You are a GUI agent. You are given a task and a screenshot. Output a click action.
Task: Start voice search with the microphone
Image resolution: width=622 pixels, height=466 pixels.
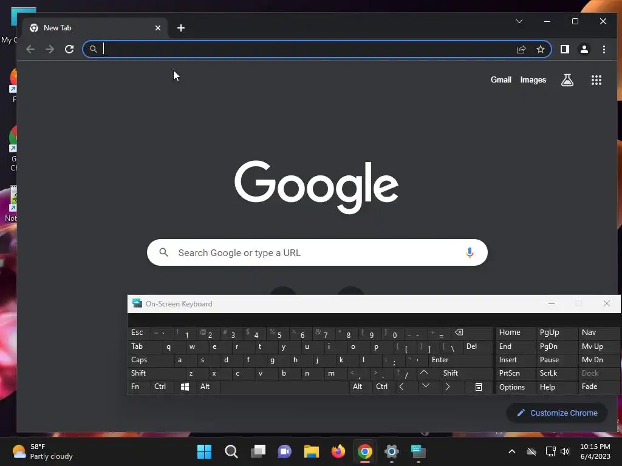click(x=470, y=253)
